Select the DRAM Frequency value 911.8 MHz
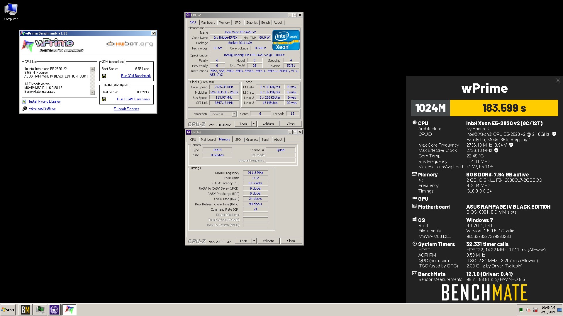Image resolution: width=563 pixels, height=316 pixels. click(x=255, y=173)
